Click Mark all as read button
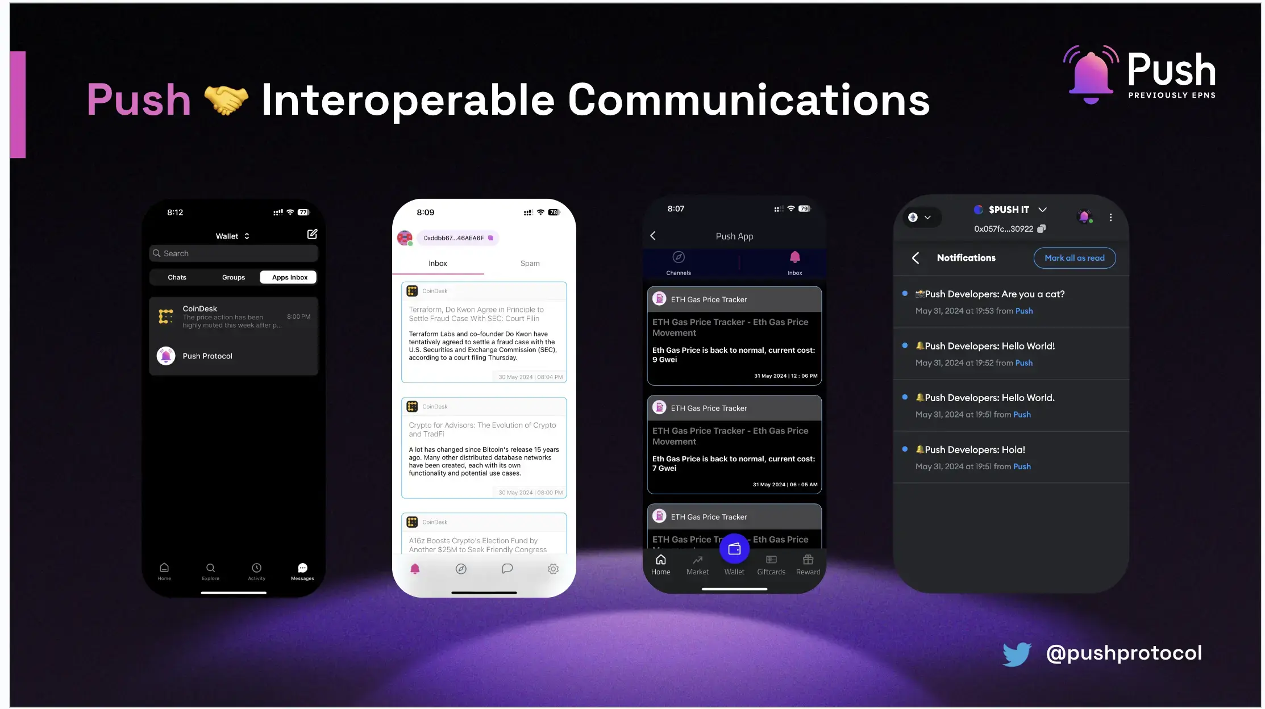This screenshot has width=1265, height=709. pyautogui.click(x=1075, y=258)
